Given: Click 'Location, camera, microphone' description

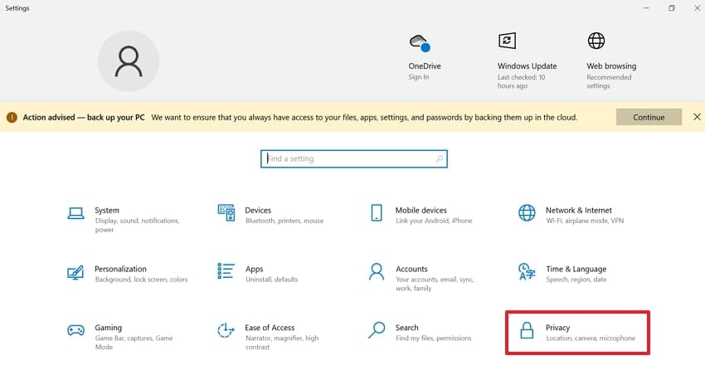Looking at the screenshot, I should click(591, 338).
